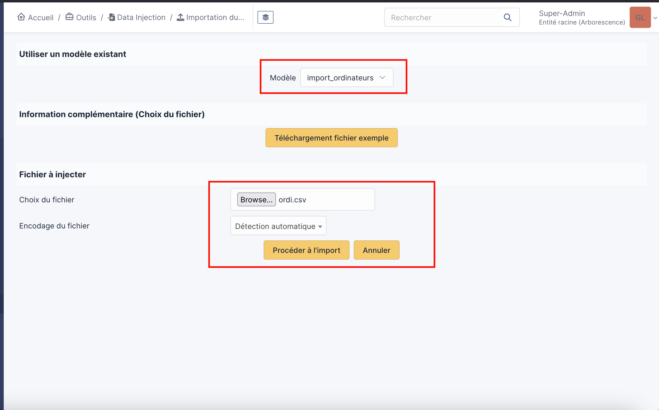
Task: Click the Modèle label
Action: (x=283, y=78)
